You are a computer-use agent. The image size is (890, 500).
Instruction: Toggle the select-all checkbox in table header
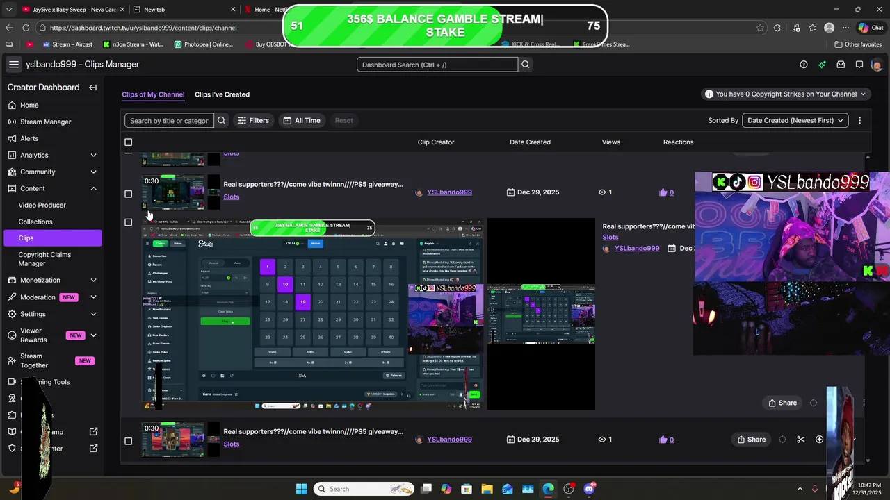[128, 142]
